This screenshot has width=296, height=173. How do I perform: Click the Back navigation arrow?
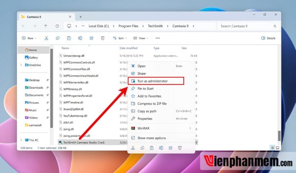(x=23, y=26)
